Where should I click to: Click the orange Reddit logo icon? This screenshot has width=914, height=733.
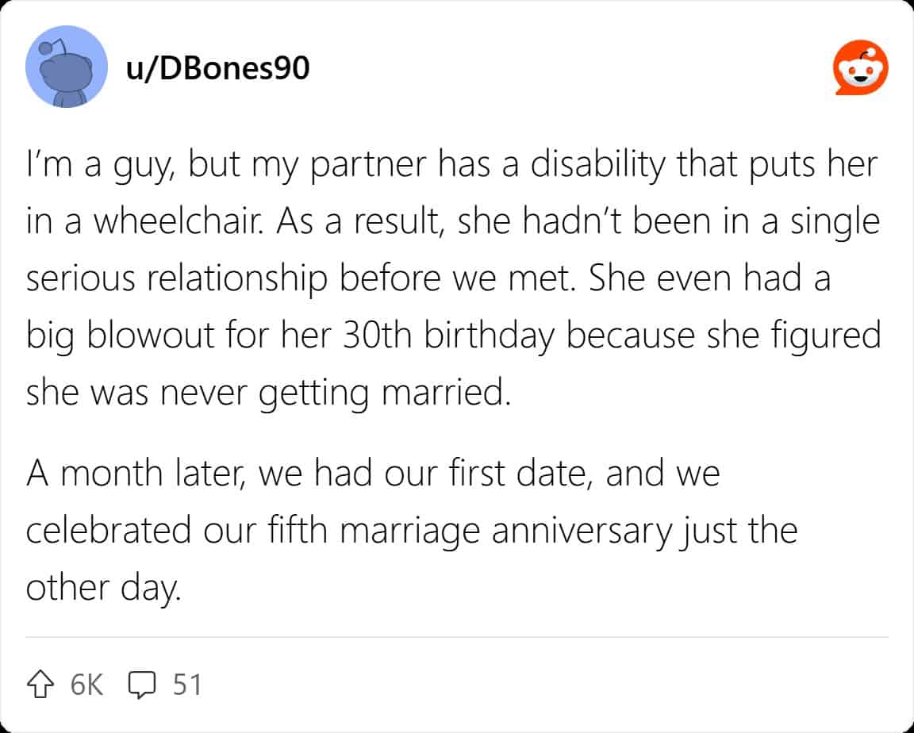[x=860, y=70]
